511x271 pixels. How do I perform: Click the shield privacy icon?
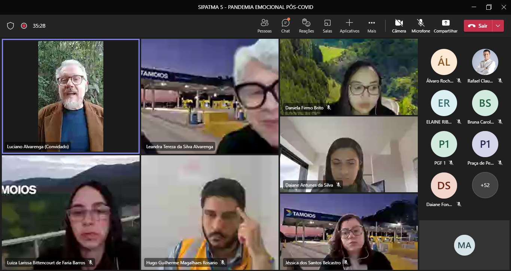10,26
